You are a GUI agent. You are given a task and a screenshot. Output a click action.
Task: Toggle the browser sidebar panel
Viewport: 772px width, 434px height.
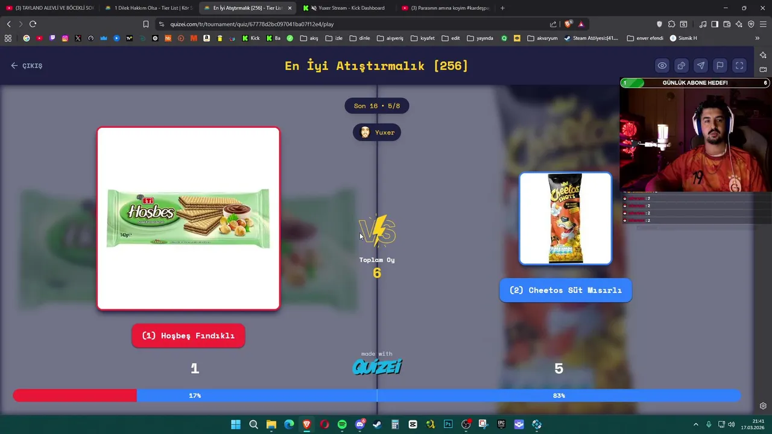[715, 24]
